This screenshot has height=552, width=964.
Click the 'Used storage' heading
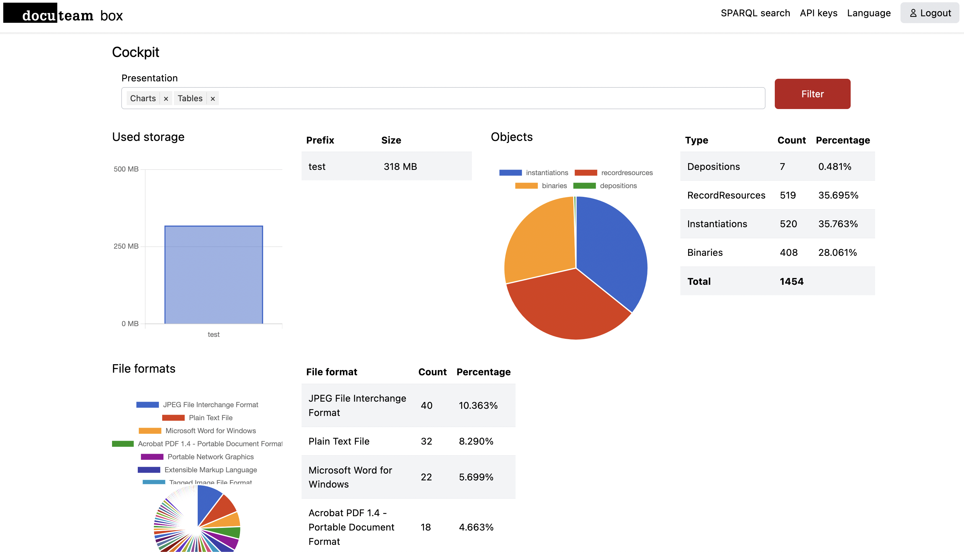pyautogui.click(x=148, y=137)
